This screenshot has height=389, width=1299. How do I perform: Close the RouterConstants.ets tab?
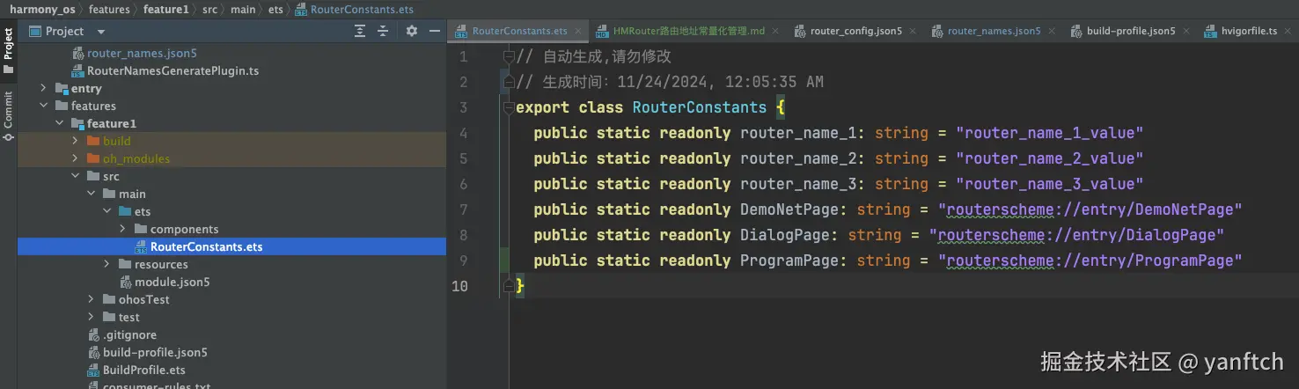pos(578,31)
